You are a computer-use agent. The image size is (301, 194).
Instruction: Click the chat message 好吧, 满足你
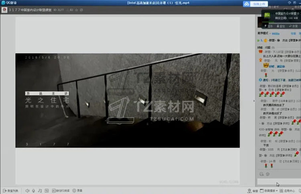[277, 66]
